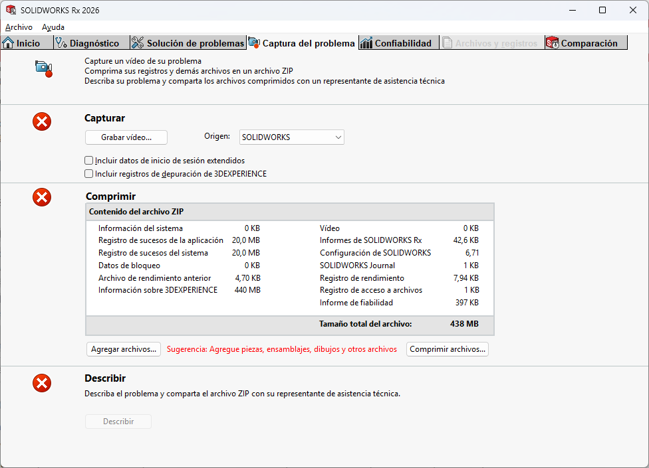Image resolution: width=649 pixels, height=468 pixels.
Task: Maximize the SOLIDWORKS Rx window
Action: 602,11
